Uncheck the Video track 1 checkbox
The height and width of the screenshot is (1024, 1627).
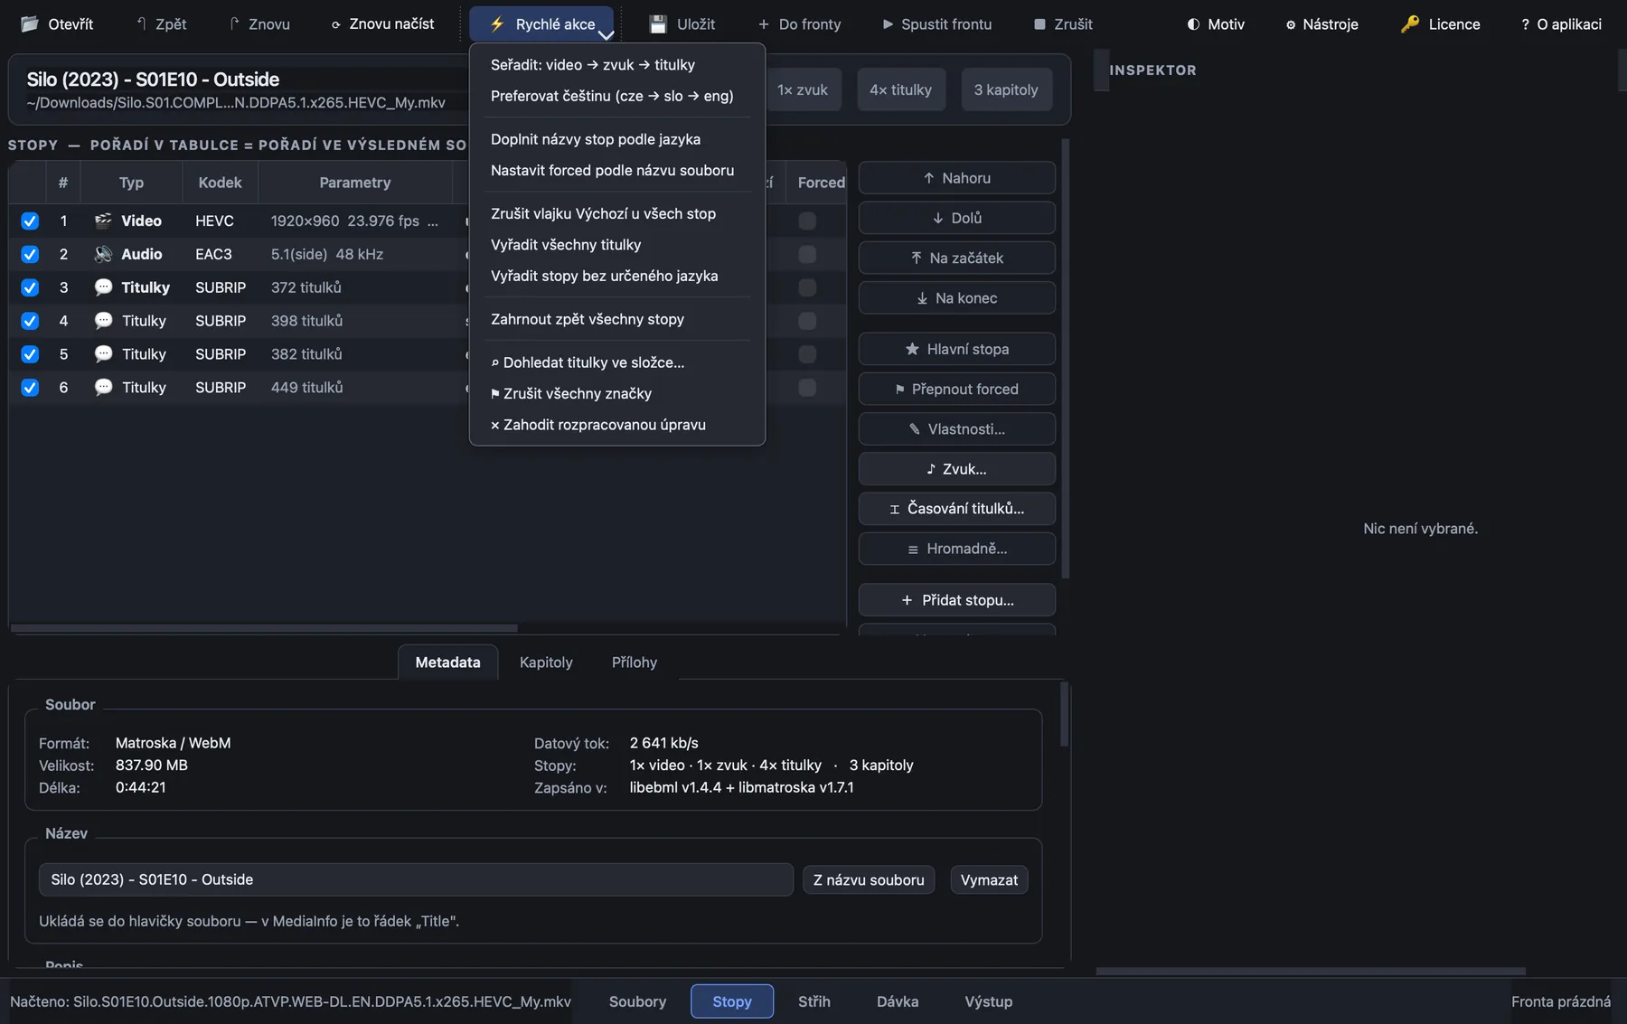pyautogui.click(x=30, y=221)
